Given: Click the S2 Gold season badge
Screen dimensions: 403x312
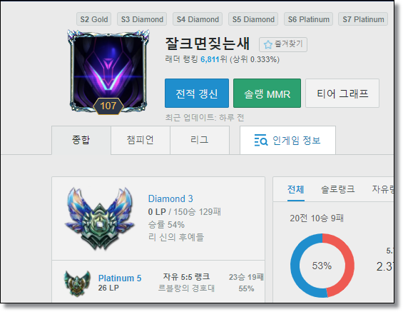Looking at the screenshot, I should [x=94, y=19].
